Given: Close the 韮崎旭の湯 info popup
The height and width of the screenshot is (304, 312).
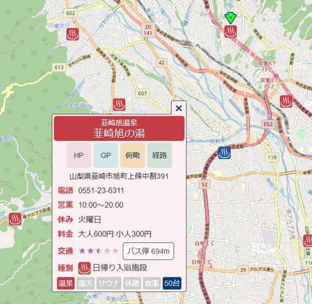Looking at the screenshot, I should [179, 108].
